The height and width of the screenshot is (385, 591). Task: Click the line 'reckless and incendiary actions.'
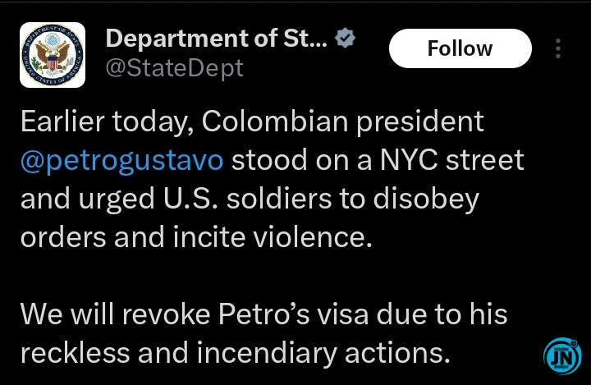[x=236, y=353]
